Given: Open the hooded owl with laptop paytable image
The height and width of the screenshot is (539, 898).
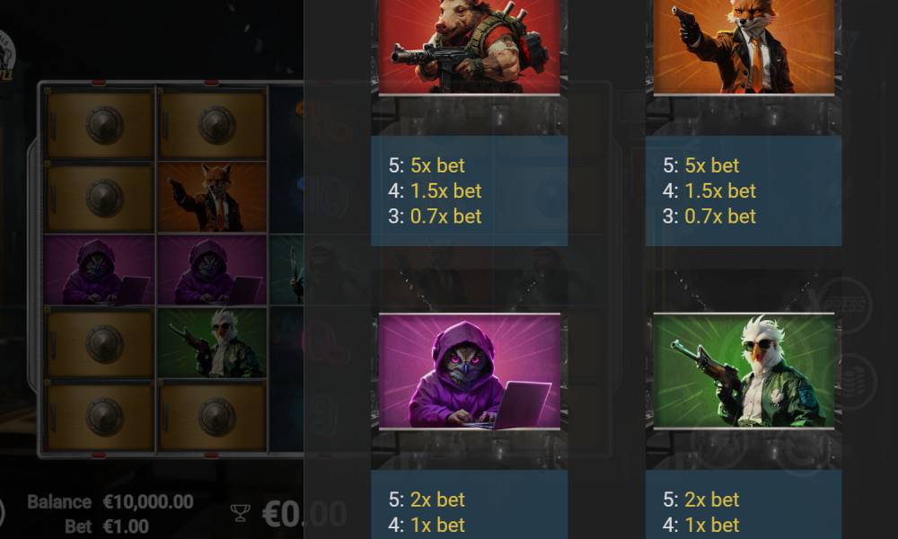Looking at the screenshot, I should click(469, 371).
